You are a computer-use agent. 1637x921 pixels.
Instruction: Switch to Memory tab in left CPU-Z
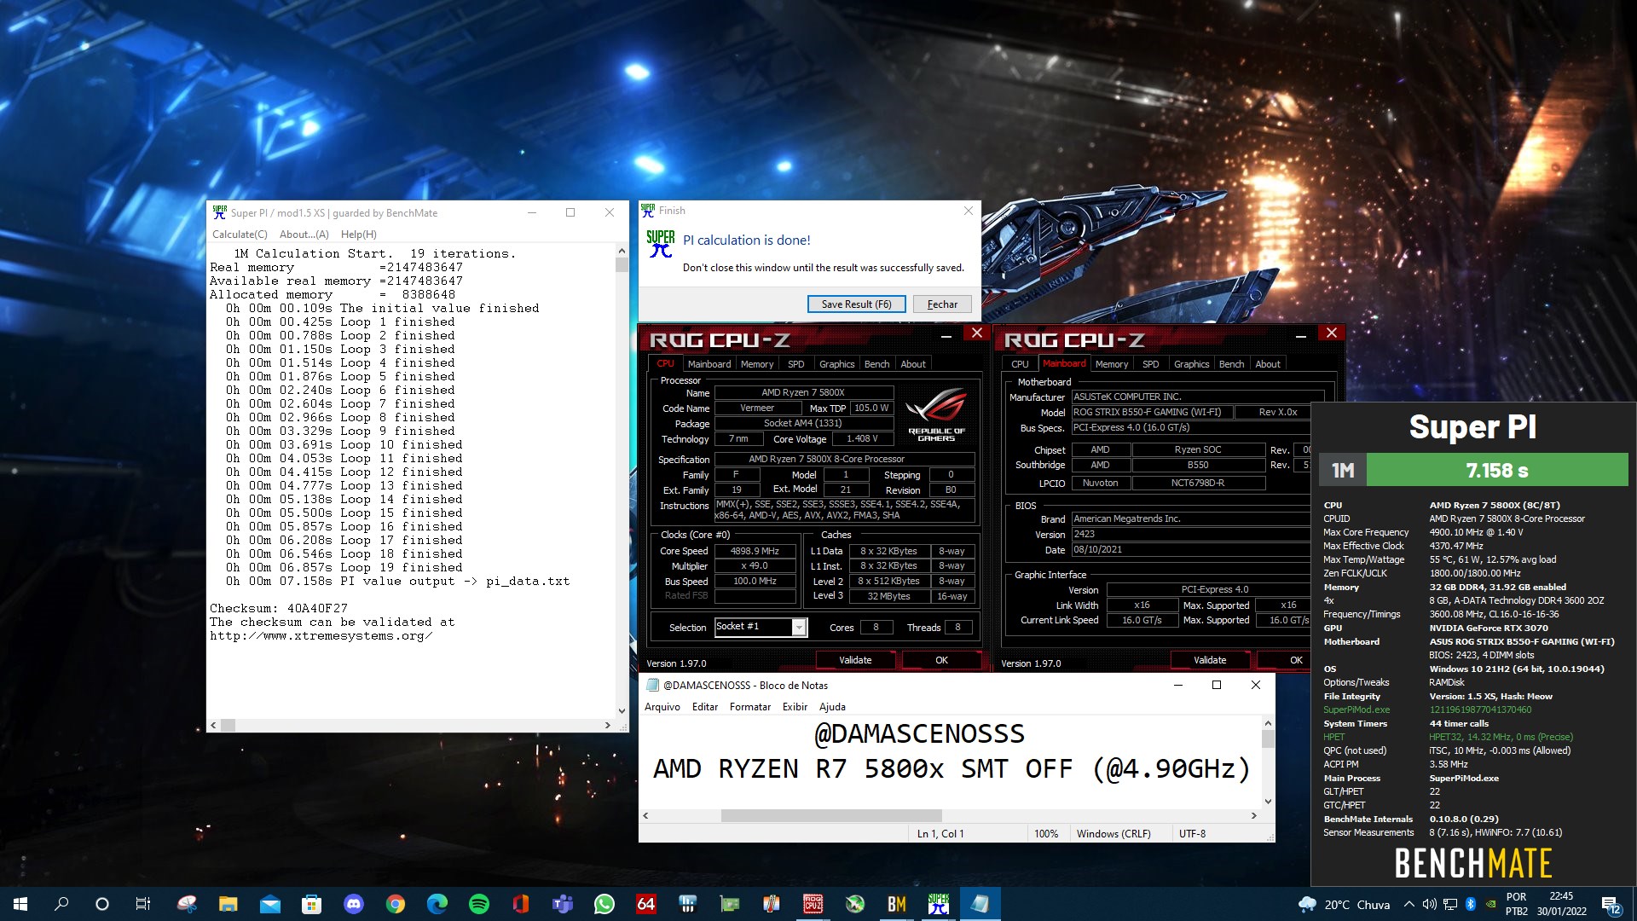click(757, 364)
